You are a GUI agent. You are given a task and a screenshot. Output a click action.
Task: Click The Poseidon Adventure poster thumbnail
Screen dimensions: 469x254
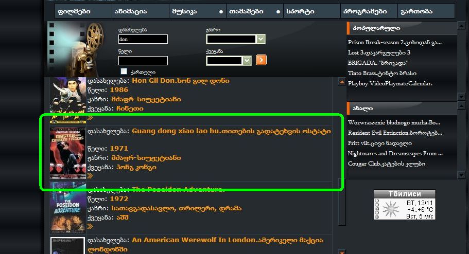pos(68,208)
